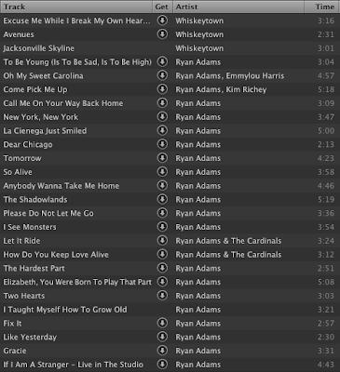Download the Two Hearts track

tap(162, 295)
